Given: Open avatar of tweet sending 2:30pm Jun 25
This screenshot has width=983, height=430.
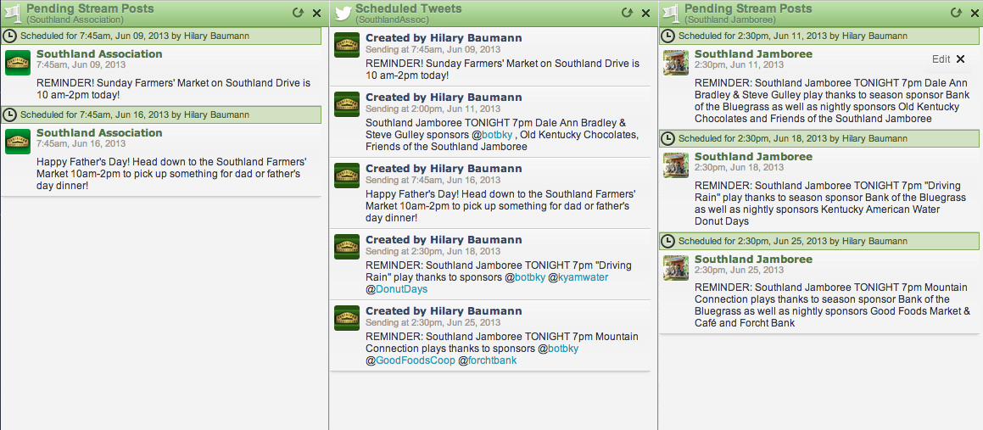Looking at the screenshot, I should point(347,318).
